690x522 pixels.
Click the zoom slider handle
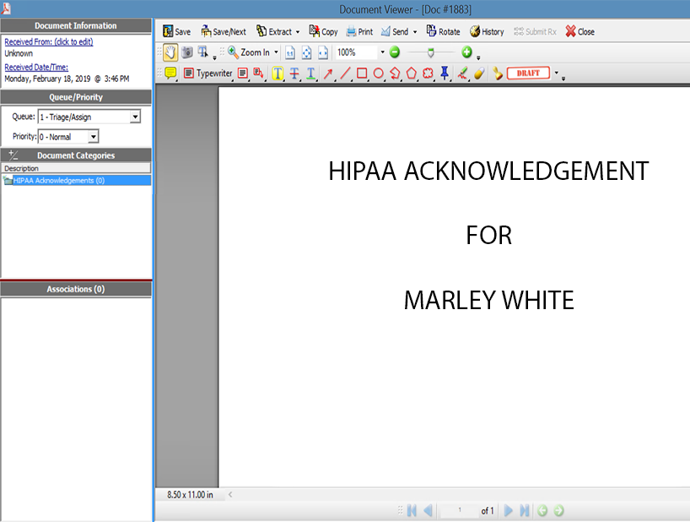(x=430, y=52)
